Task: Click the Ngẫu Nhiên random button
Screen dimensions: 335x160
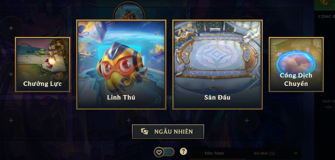Action: pos(168,131)
